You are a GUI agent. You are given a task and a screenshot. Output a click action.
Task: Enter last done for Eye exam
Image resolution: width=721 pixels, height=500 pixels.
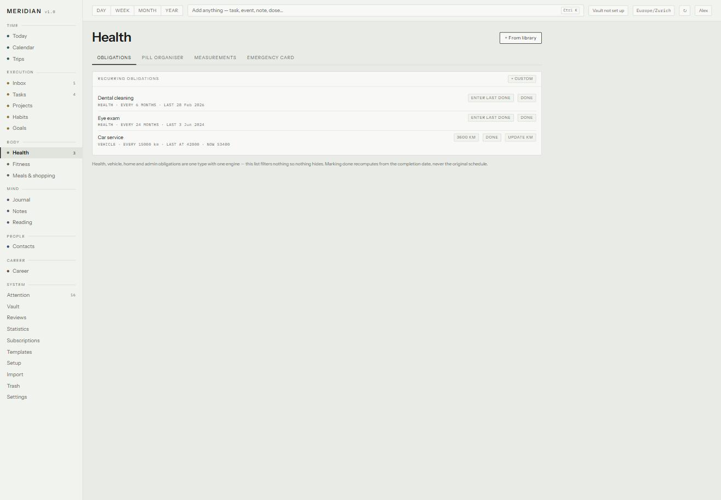(491, 118)
